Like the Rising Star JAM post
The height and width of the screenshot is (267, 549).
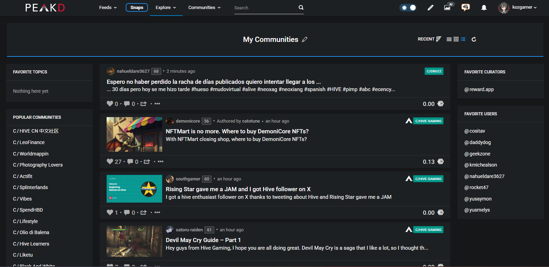point(110,212)
